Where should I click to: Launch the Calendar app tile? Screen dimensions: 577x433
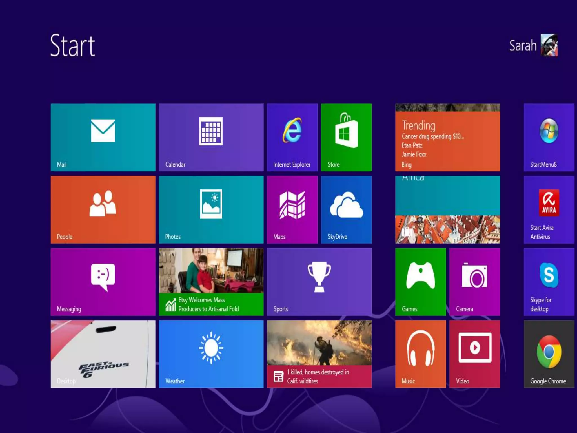pos(211,137)
